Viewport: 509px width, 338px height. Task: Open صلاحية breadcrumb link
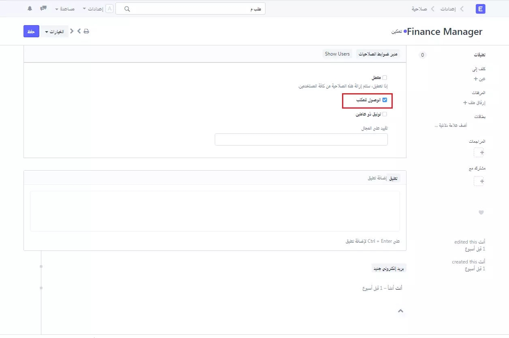419,9
